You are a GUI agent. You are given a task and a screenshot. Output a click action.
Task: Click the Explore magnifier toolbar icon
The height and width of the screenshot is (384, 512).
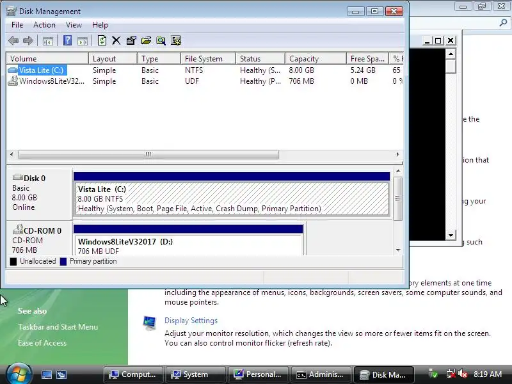click(161, 40)
